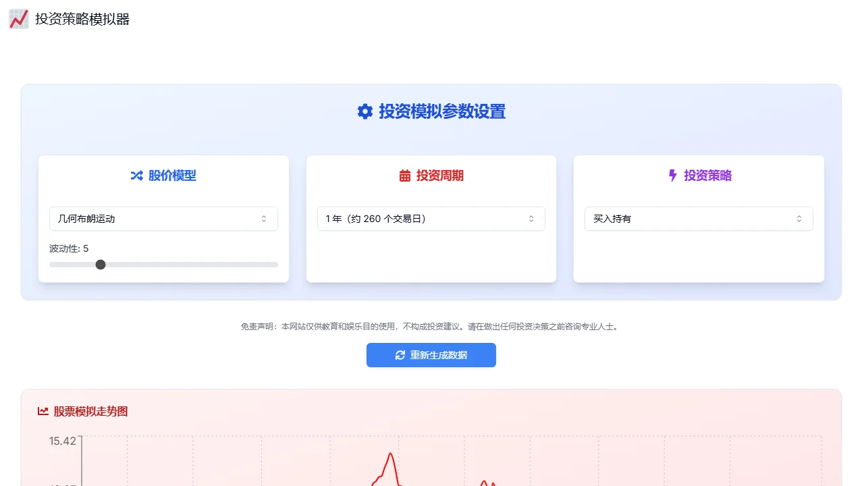Click the gear icon in 投资模拟参数设置 header
The image size is (864, 486).
[365, 111]
